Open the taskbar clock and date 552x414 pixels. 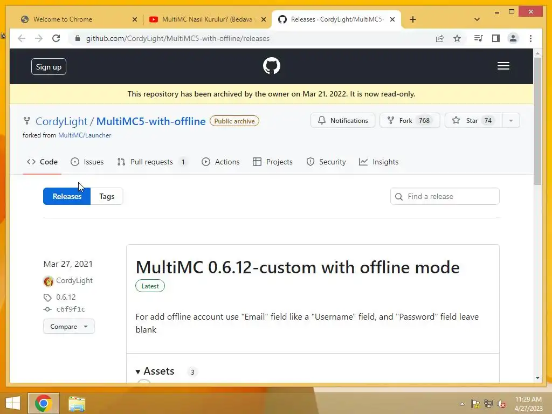pyautogui.click(x=528, y=404)
